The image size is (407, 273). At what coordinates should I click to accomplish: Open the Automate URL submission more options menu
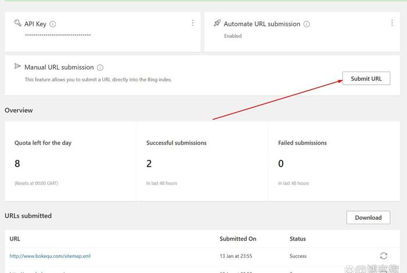coord(392,23)
